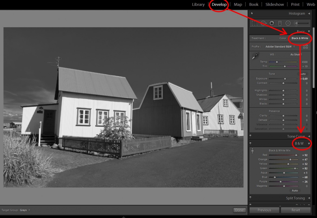Activate the B&W targeted adjustment tool
317x218 pixels.
[252, 151]
